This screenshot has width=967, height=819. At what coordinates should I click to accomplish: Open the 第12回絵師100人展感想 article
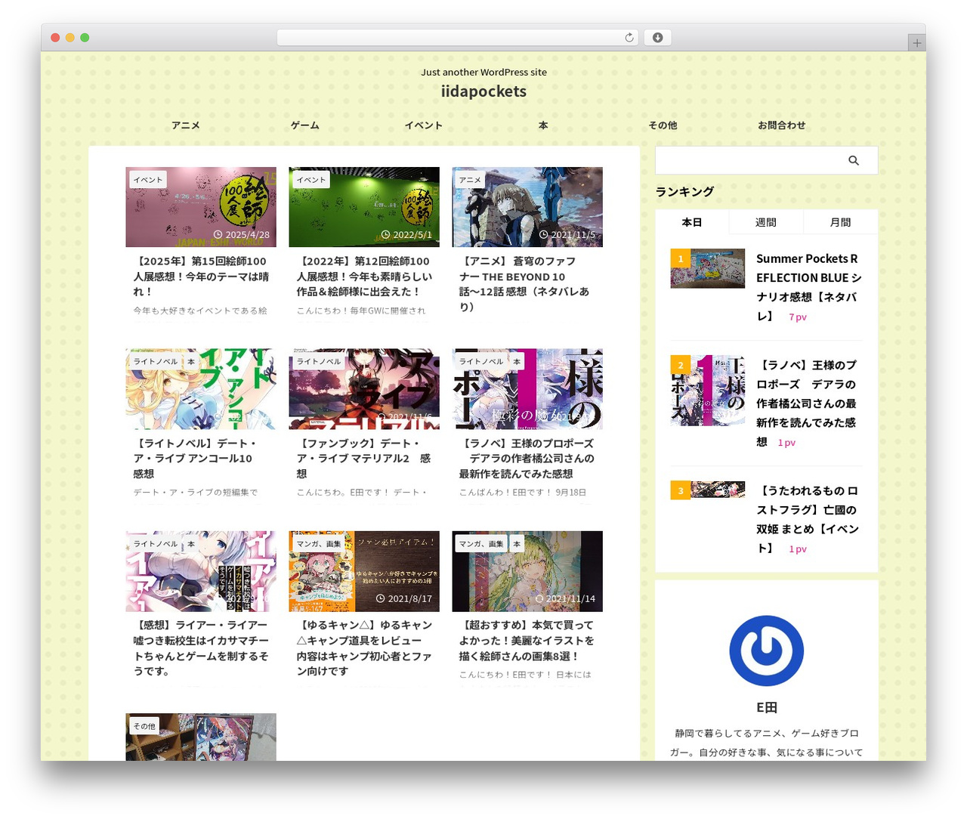364,277
